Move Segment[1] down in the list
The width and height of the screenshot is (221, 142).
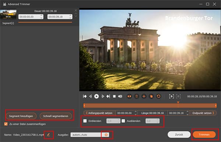click(76, 16)
